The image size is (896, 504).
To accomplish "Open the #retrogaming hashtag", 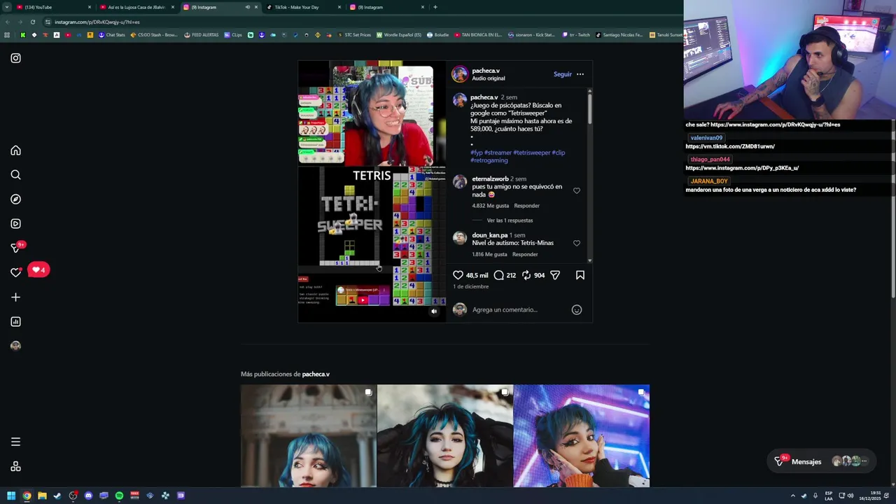I will [489, 160].
